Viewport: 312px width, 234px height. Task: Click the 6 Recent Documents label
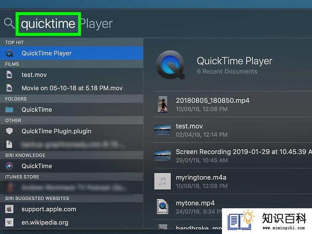(x=227, y=72)
